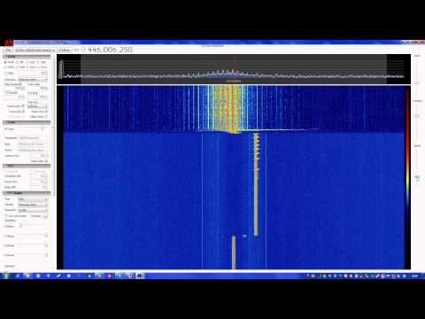The image size is (425, 319).
Task: Open the Configure dialog
Action: (65, 50)
